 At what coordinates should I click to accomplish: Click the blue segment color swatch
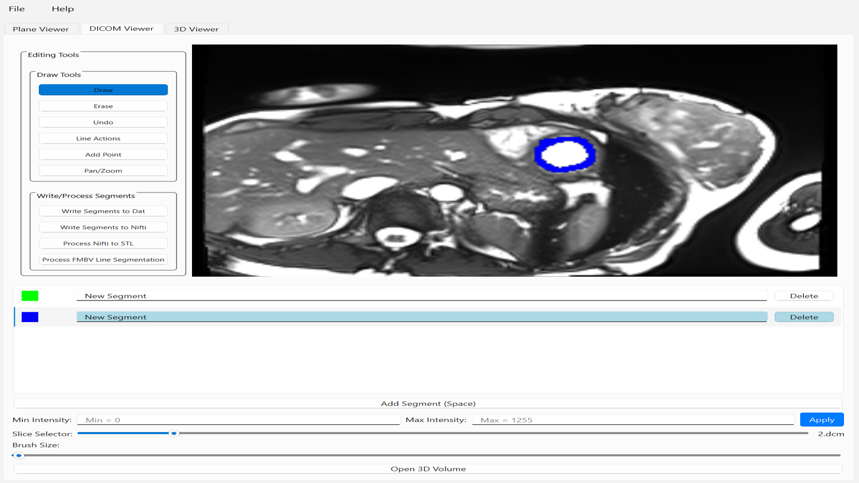click(30, 317)
